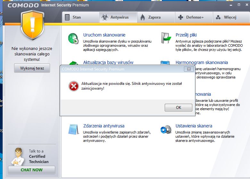The height and width of the screenshot is (179, 250).
Task: Click the red error icon in dialog
Action: (74, 86)
